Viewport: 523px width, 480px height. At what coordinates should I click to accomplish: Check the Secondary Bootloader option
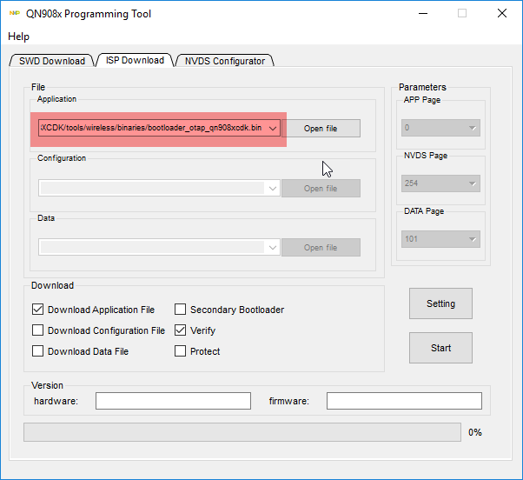(181, 310)
